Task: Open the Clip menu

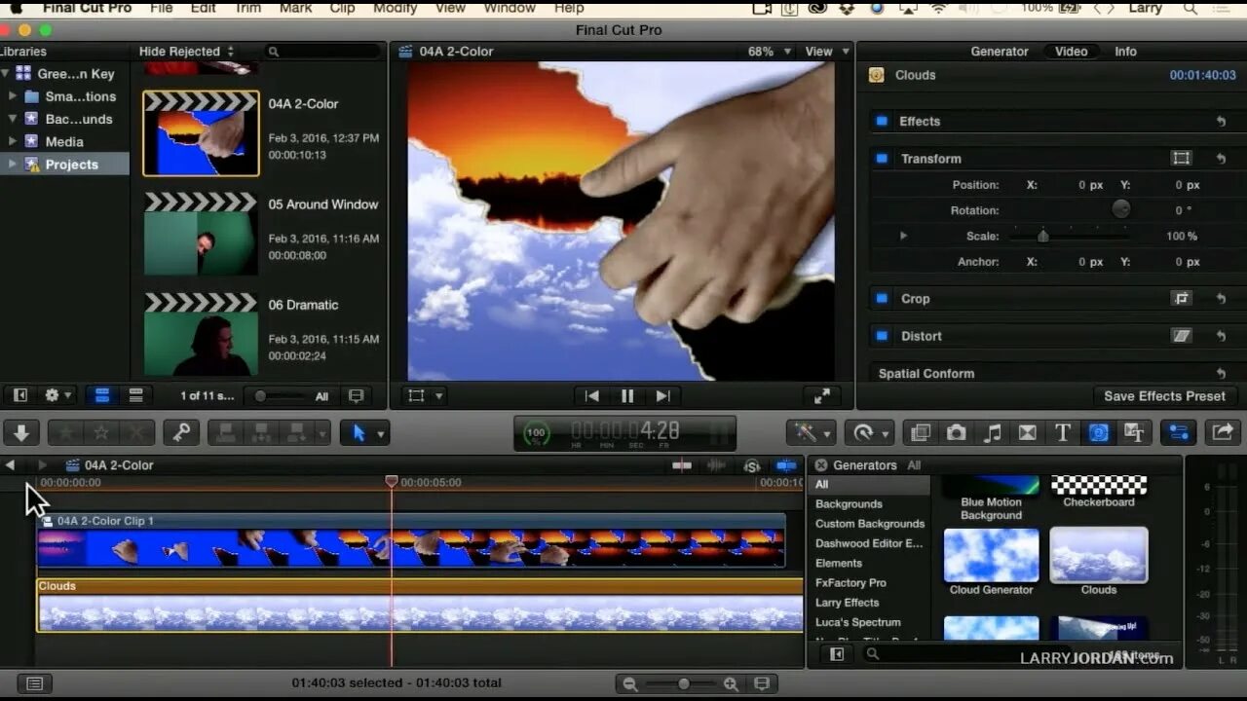Action: [x=342, y=8]
